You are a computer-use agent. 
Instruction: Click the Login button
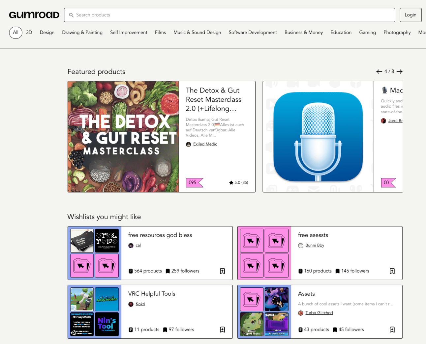[x=411, y=15]
